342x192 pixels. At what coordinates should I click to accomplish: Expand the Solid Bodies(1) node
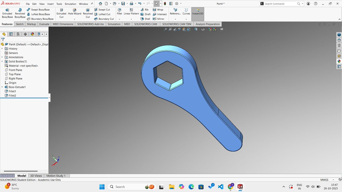[x=2, y=61]
